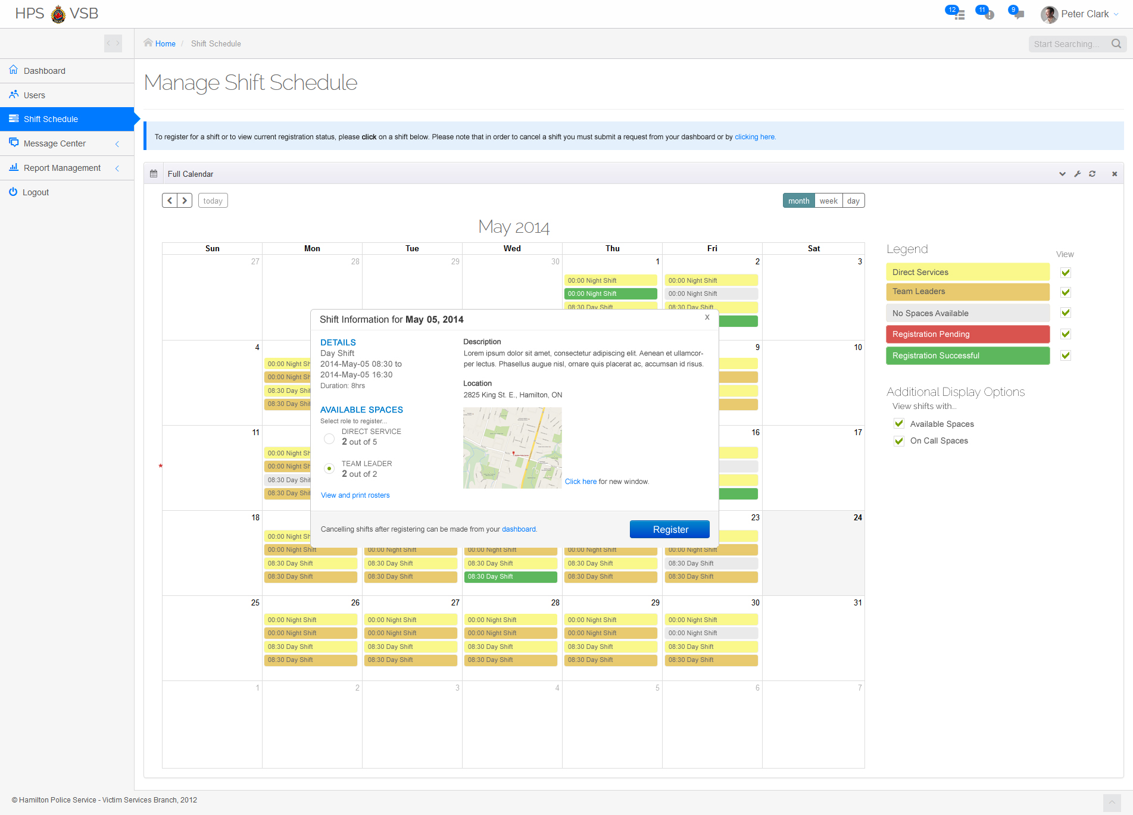Toggle the On Call Spaces checkbox
This screenshot has width=1133, height=815.
899,441
